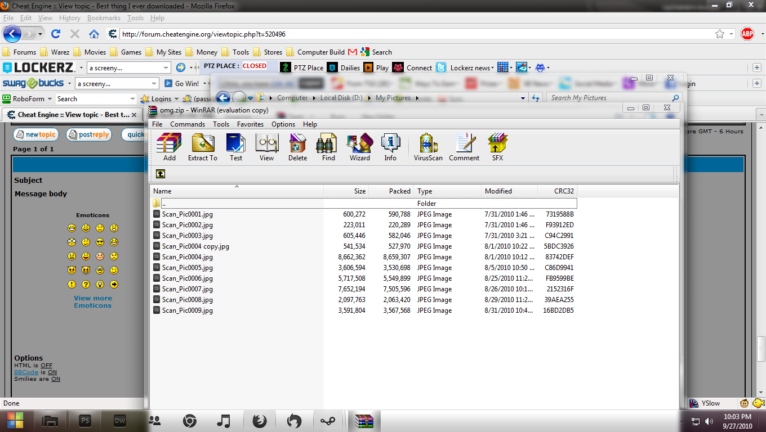Open Dreamweaver from the taskbar

[120, 421]
